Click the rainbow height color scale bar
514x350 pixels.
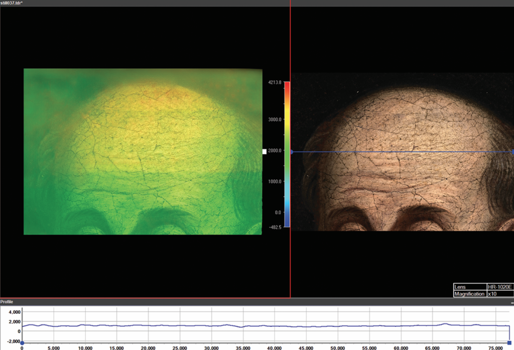[287, 154]
